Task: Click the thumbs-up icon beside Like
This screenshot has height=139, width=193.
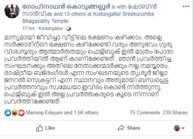Action: coord(39,128)
